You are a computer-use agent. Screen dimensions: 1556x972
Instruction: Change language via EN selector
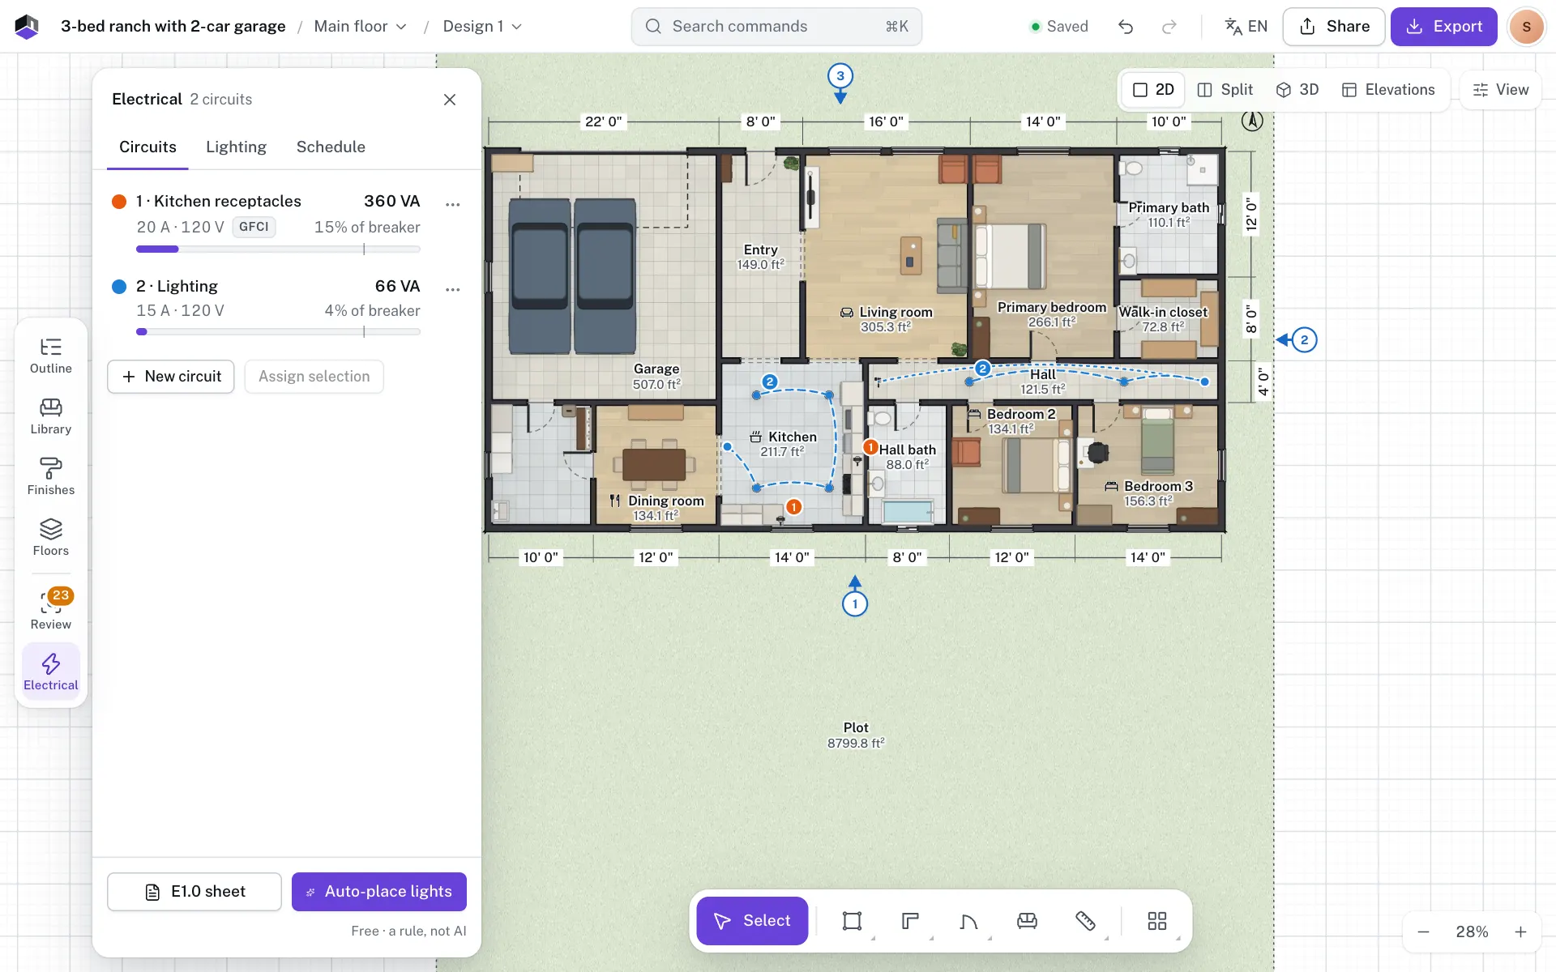point(1246,27)
